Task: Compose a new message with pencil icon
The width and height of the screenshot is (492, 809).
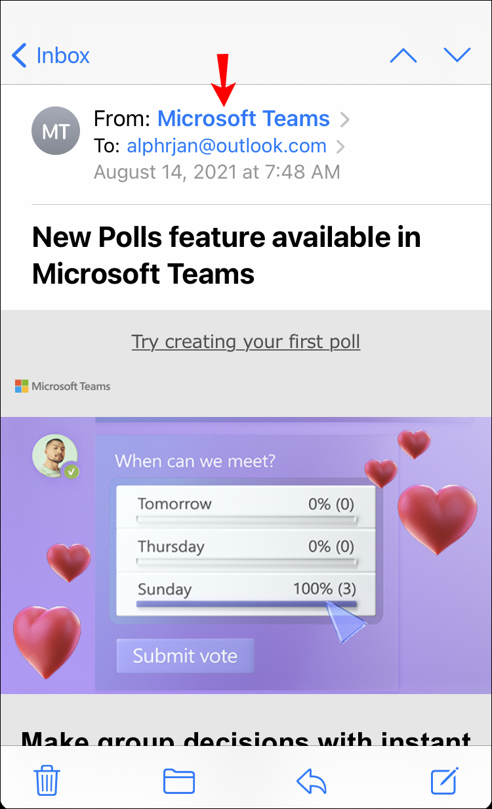Action: pyautogui.click(x=445, y=781)
